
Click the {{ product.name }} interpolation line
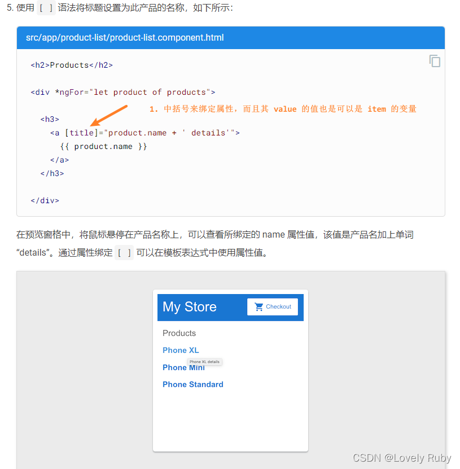coord(103,147)
